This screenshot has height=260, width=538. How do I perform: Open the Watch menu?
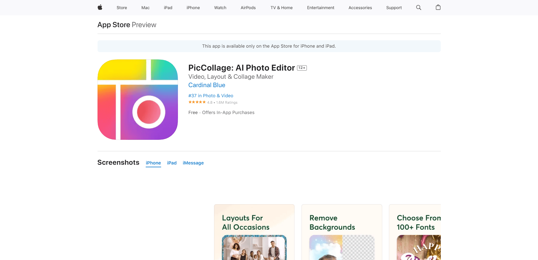pos(220,8)
